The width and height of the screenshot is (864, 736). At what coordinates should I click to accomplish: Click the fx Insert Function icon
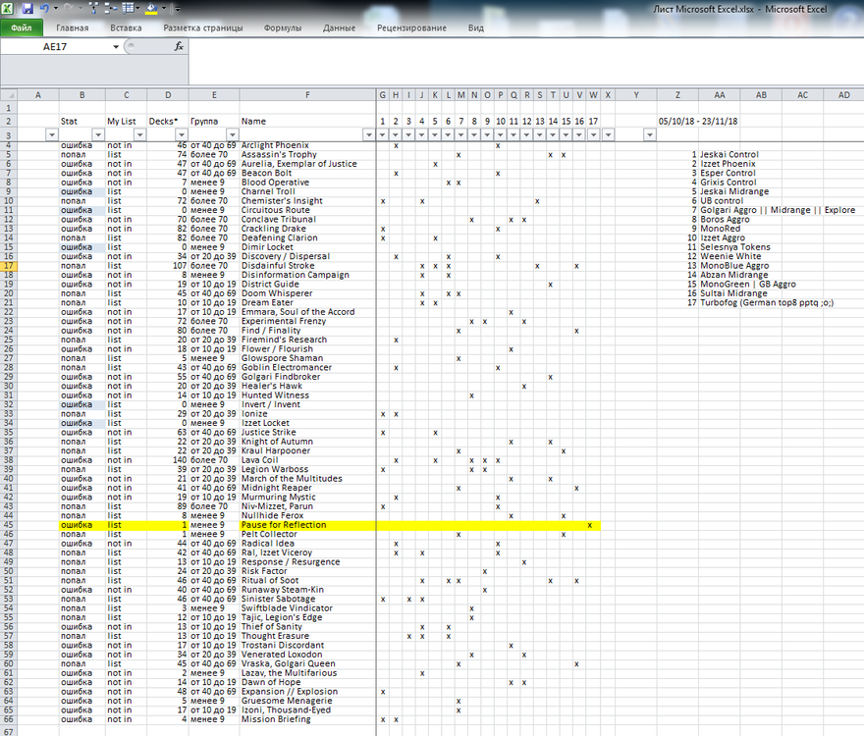pyautogui.click(x=178, y=46)
